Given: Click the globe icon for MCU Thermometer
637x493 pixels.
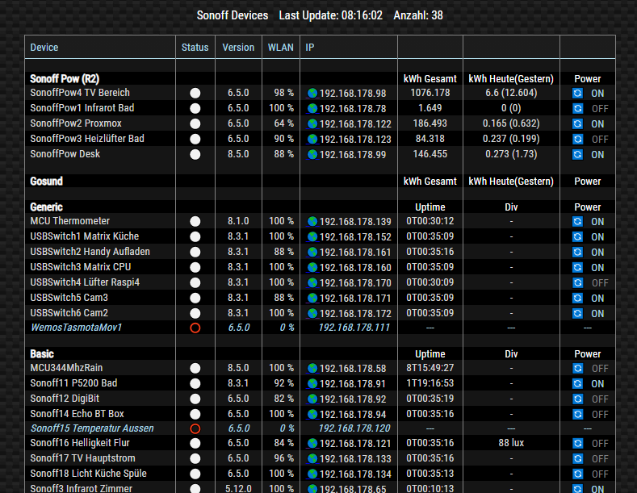Looking at the screenshot, I should [312, 221].
